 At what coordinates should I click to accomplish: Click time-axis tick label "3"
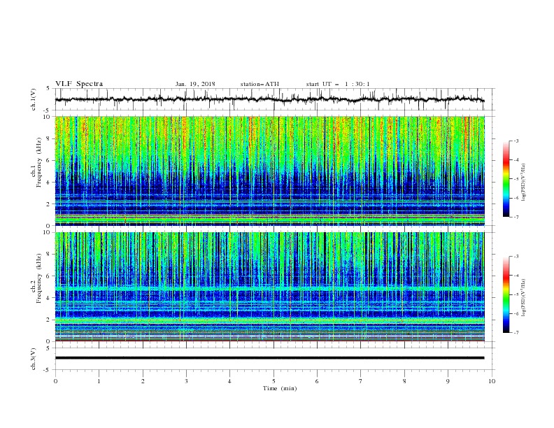[x=186, y=381]
